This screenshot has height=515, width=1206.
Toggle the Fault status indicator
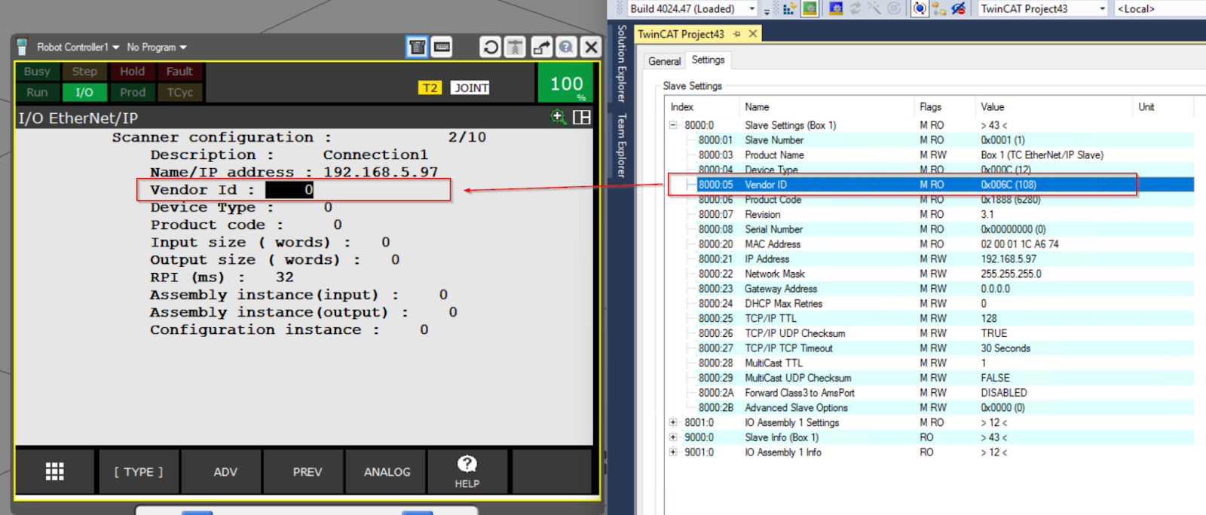[179, 71]
